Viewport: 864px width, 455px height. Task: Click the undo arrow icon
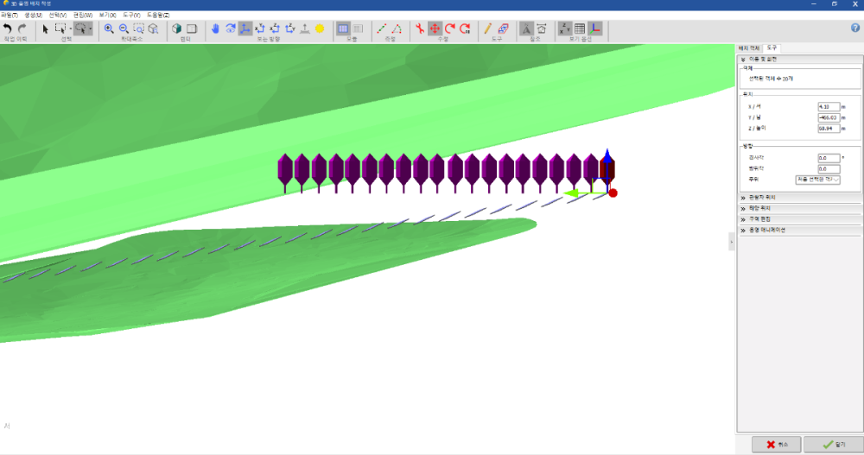[x=8, y=28]
